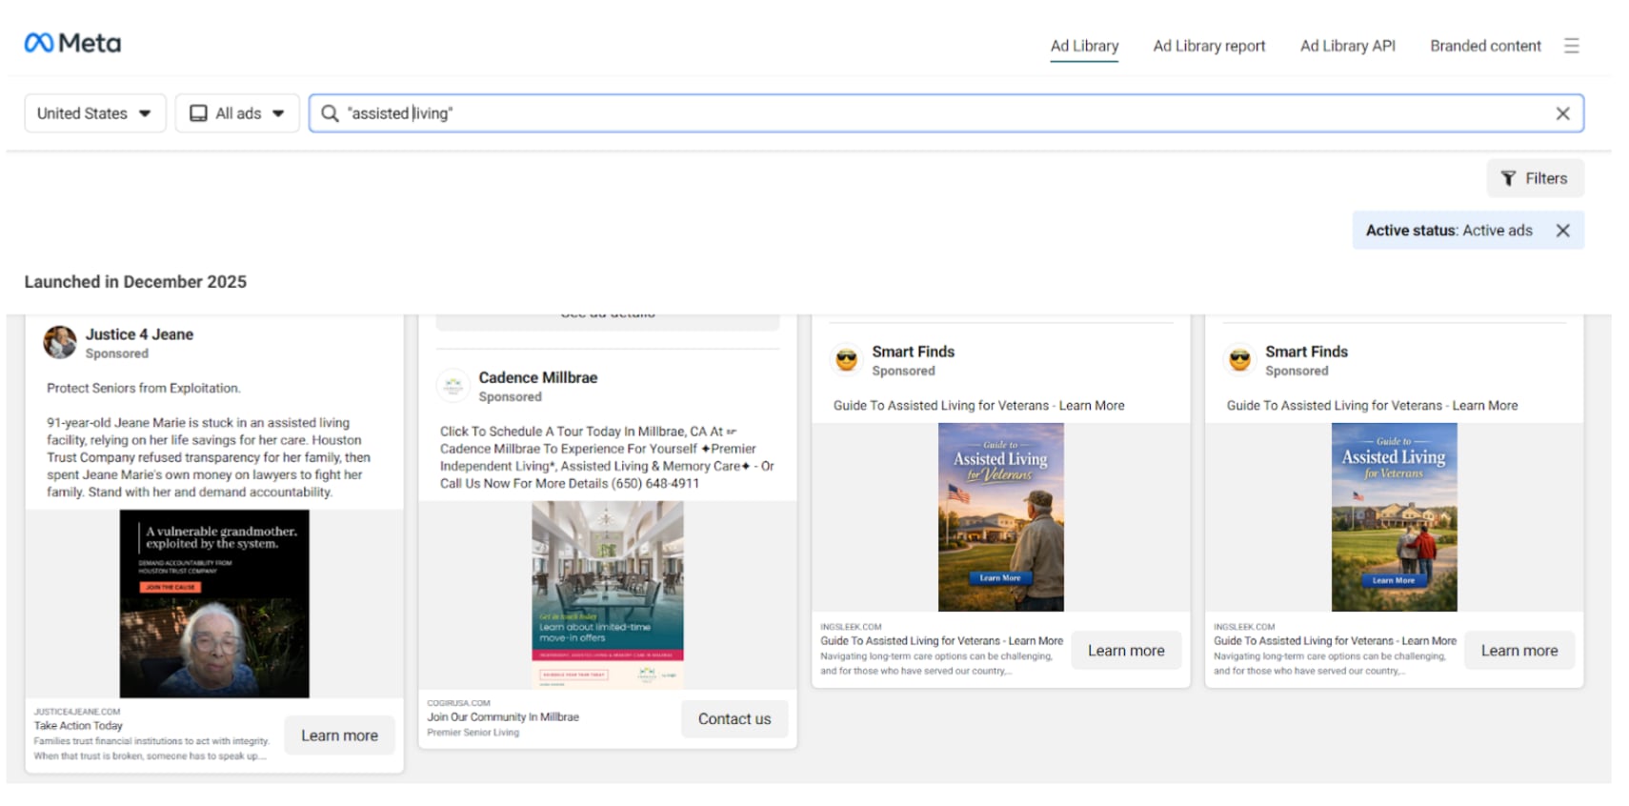The height and width of the screenshot is (806, 1629).
Task: Click the "Premier Senior Living" caption
Action: click(x=473, y=733)
